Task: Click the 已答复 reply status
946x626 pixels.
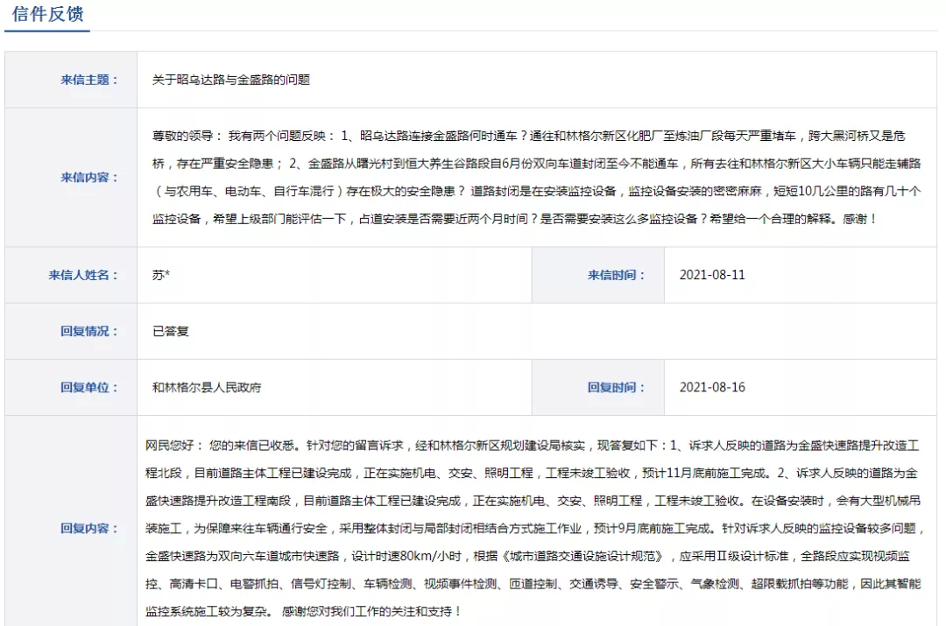Action: click(171, 331)
